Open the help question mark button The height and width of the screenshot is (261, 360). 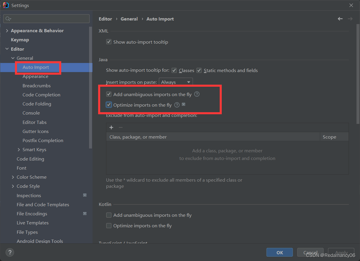tap(10, 252)
